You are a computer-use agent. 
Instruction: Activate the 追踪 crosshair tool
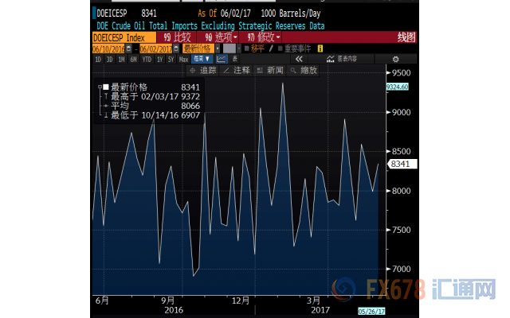tap(203, 71)
